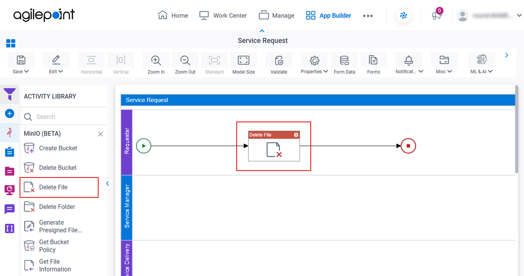Zoom Out of the process model
Viewport: 524px width, 276px height.
(185, 60)
